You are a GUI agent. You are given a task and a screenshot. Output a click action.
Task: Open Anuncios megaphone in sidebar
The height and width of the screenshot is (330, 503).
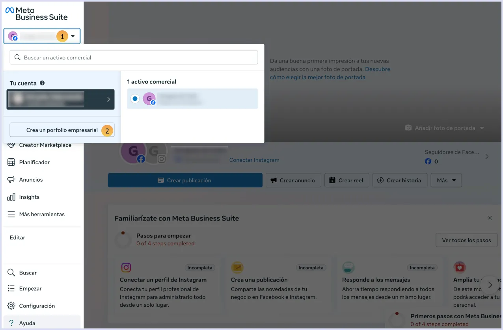[11, 180]
